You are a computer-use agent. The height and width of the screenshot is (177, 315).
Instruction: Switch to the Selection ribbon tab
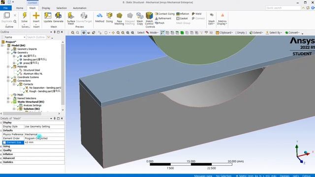(x=62, y=8)
